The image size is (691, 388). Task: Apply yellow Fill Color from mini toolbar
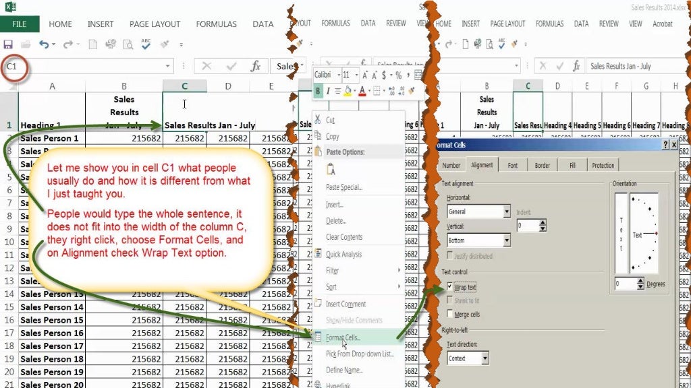coord(348,91)
